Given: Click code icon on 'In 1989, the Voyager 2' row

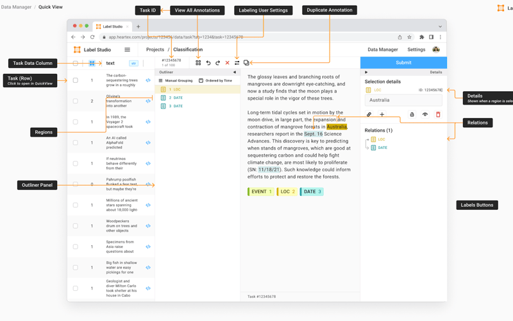Looking at the screenshot, I should pyautogui.click(x=148, y=122).
